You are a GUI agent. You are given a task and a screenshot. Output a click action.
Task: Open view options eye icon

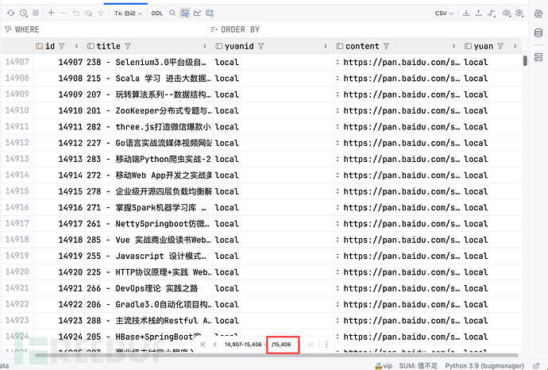pyautogui.click(x=507, y=13)
